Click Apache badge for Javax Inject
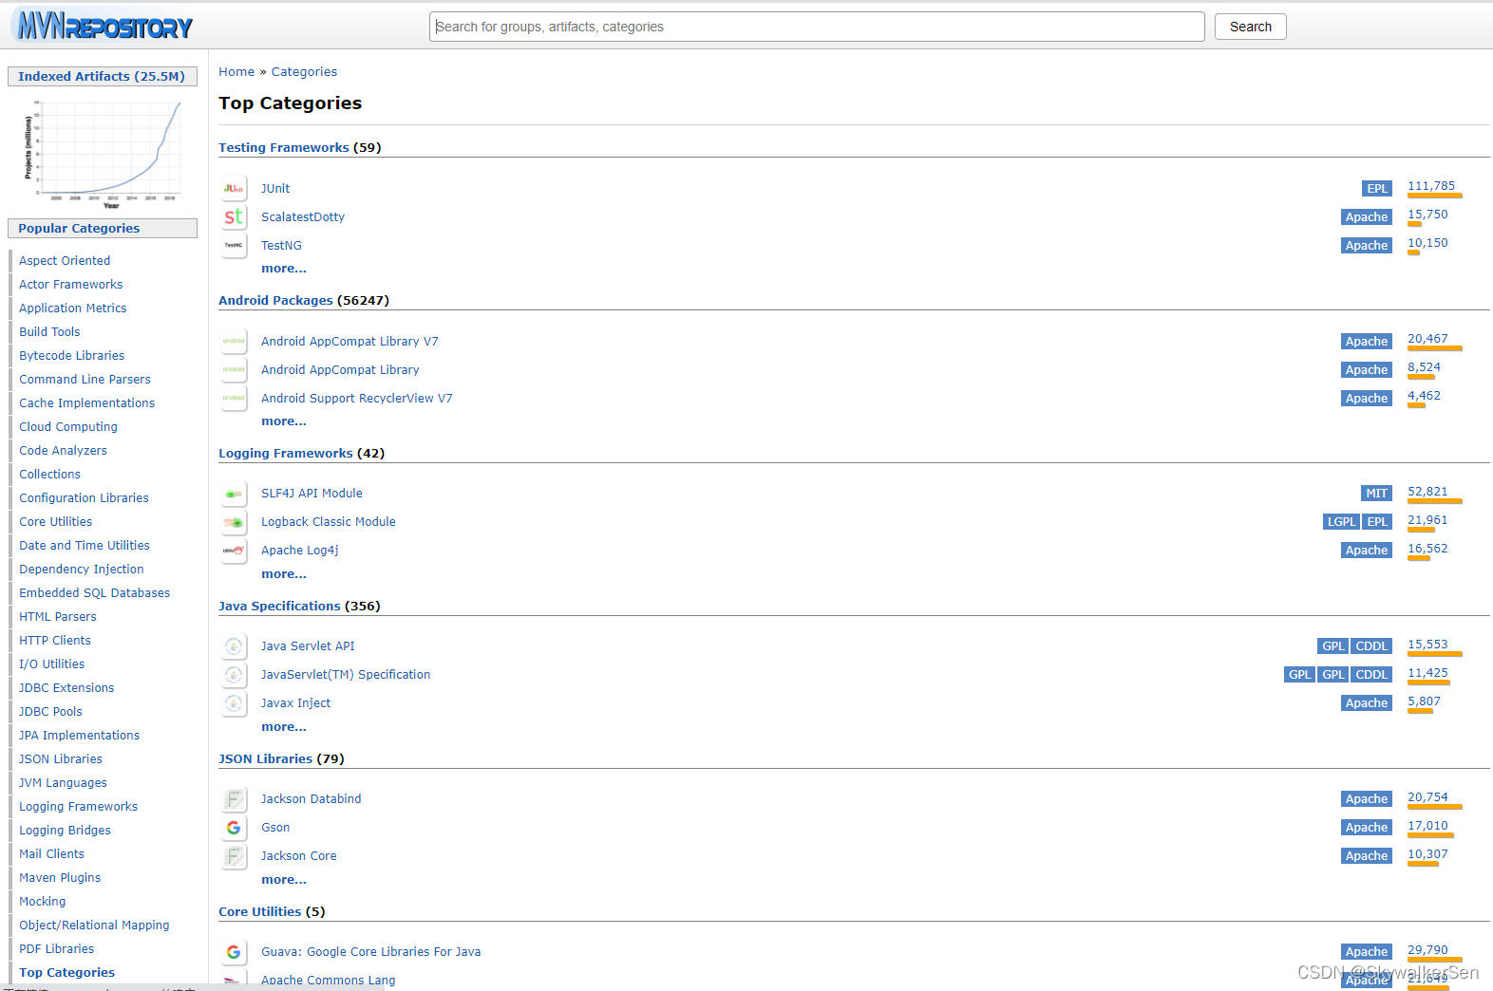The width and height of the screenshot is (1493, 991). (1367, 703)
